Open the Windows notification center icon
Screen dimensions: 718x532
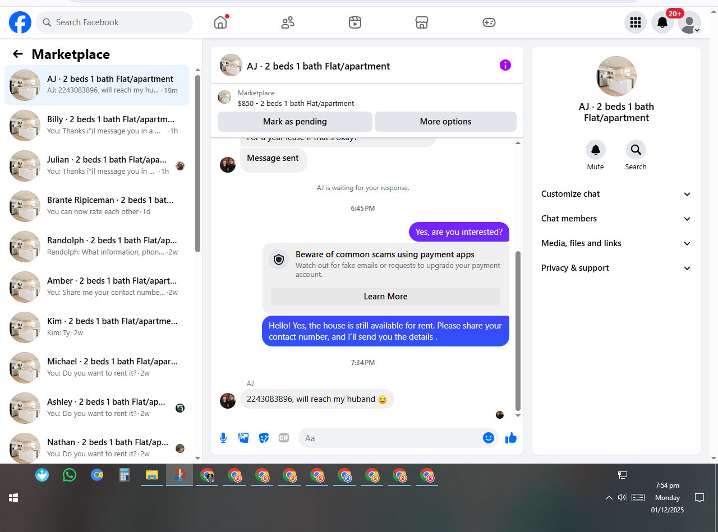point(699,498)
